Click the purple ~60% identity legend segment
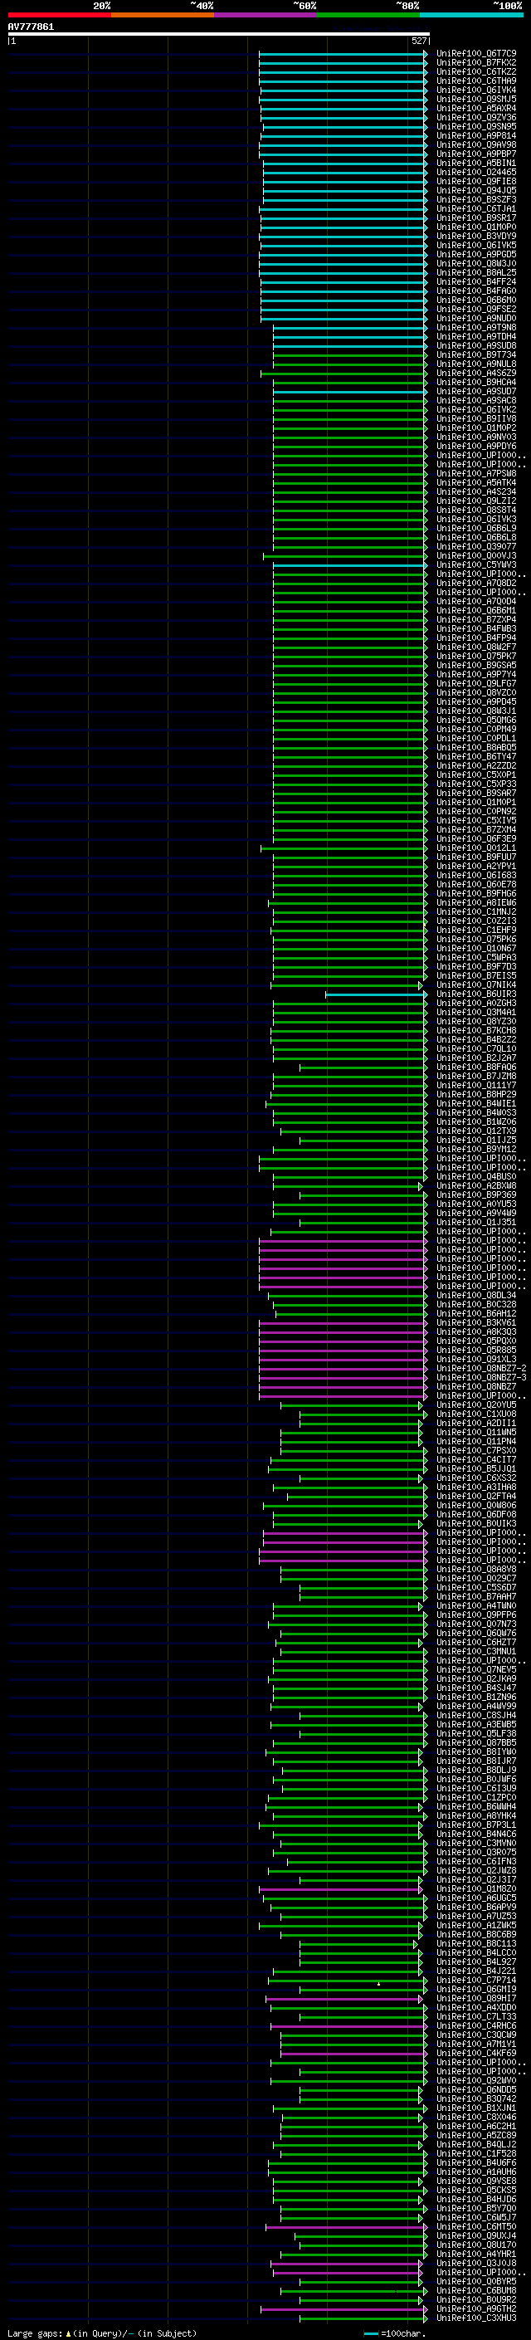 click(x=266, y=15)
